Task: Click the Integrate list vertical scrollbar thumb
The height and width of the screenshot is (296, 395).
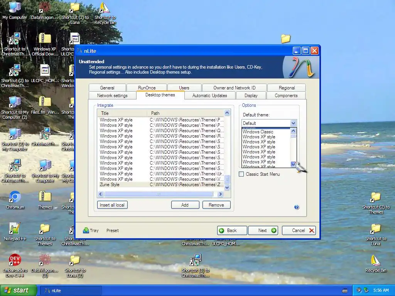Action: pos(227,179)
